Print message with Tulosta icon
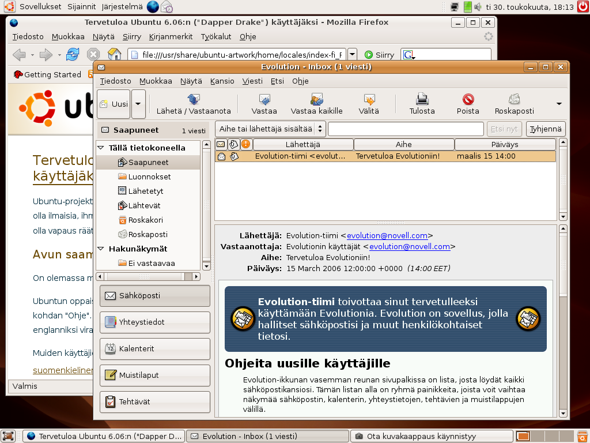 (x=422, y=99)
